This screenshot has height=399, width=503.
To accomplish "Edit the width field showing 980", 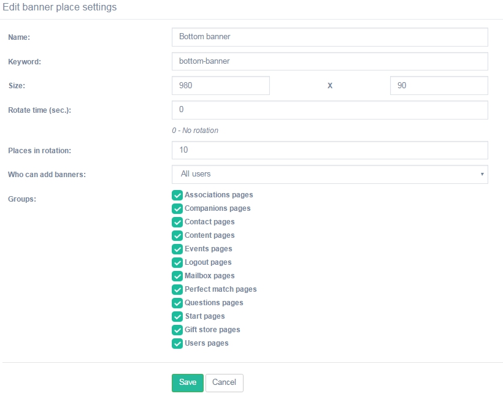I will coord(221,86).
